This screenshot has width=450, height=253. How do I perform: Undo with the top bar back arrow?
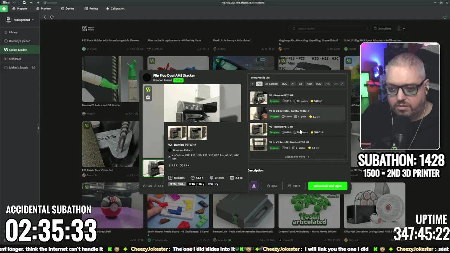pos(31,3)
